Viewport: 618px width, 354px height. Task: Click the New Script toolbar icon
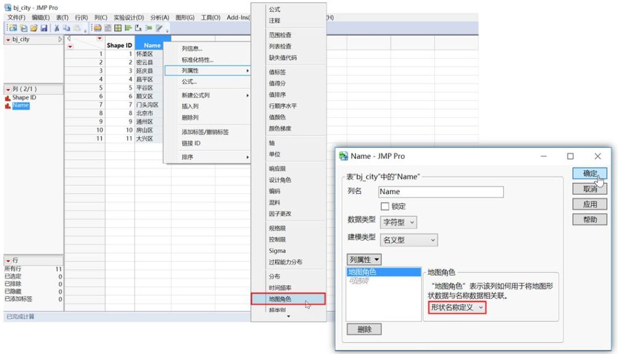(x=23, y=28)
